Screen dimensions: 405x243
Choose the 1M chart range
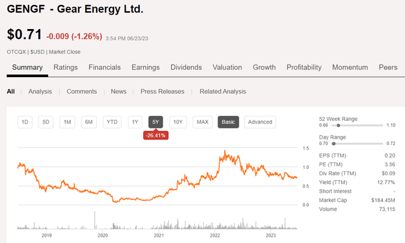67,122
